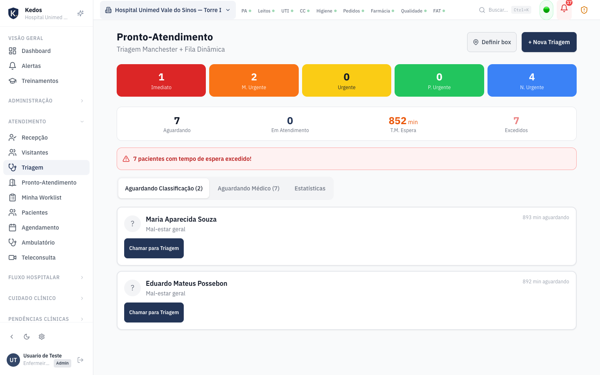Screen dimensions: 600x375
Task: Open Teleconsulta video item
Action: 46,257
